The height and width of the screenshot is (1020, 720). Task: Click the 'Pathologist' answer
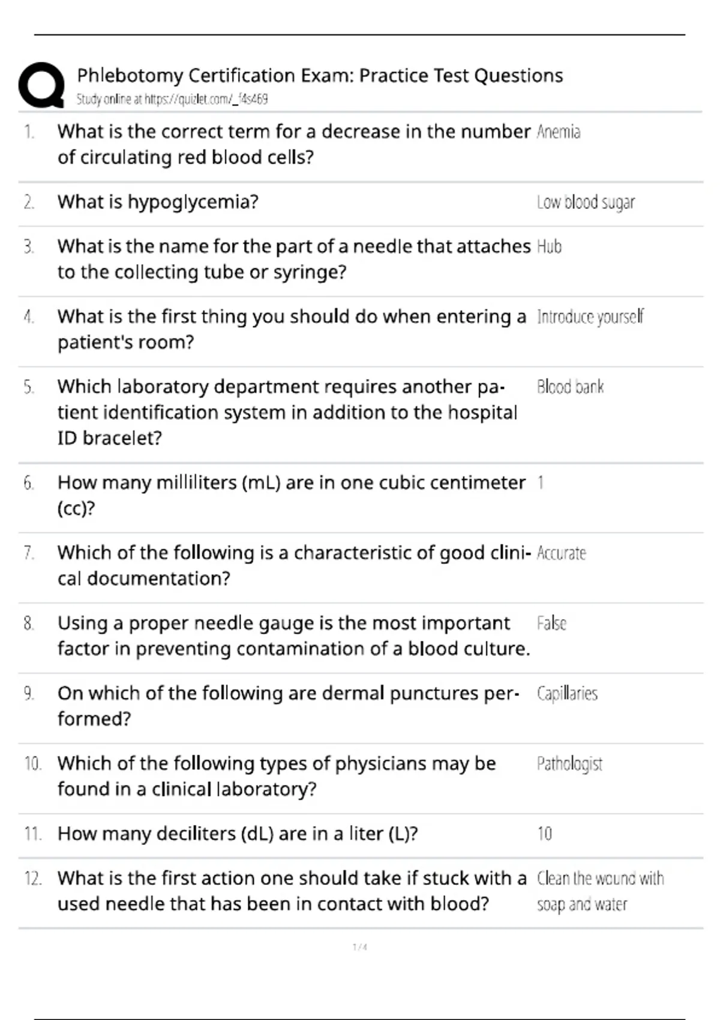click(x=569, y=764)
